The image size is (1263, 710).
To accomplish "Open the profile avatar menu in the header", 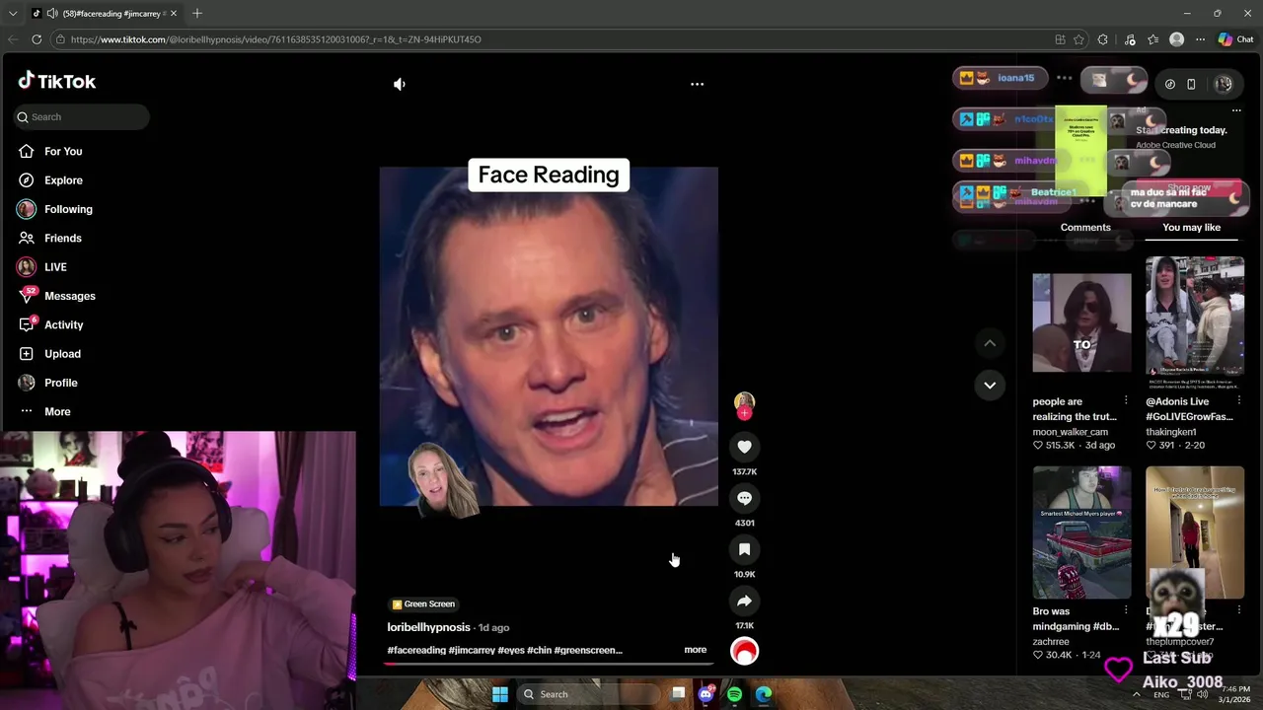I will coord(1224,84).
